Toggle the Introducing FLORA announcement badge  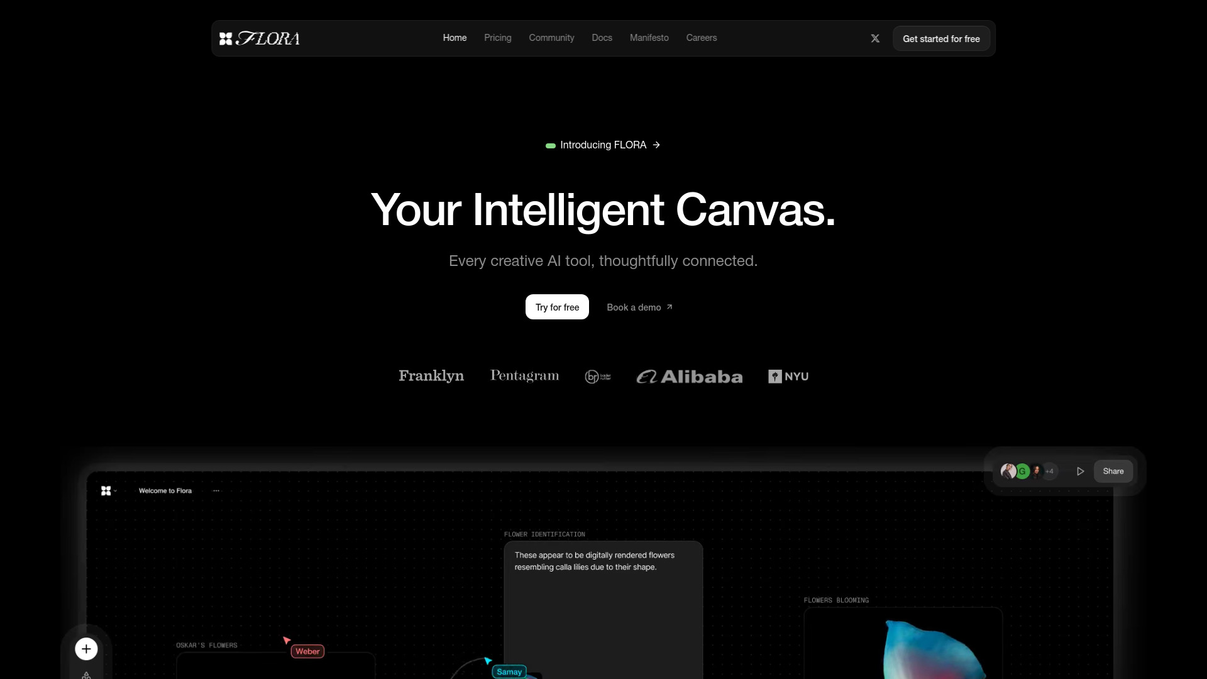603,144
